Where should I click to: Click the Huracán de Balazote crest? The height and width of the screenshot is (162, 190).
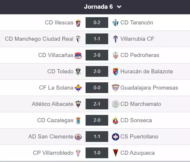click(x=115, y=72)
